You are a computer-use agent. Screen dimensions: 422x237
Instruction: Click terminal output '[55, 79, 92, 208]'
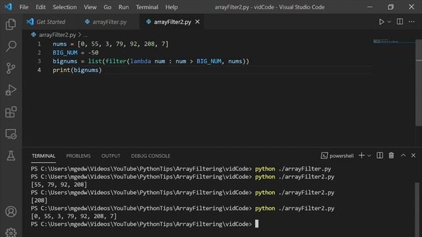(59, 184)
